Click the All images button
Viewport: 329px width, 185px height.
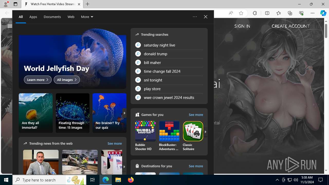(x=67, y=80)
